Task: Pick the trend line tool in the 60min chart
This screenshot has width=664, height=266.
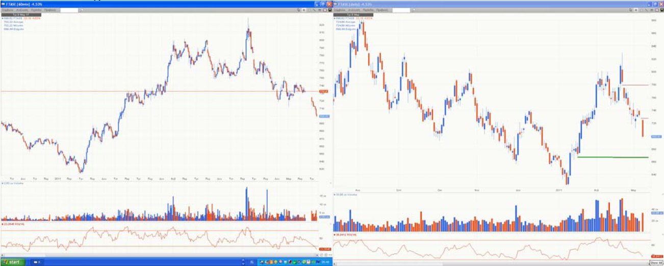Action: 315,10
